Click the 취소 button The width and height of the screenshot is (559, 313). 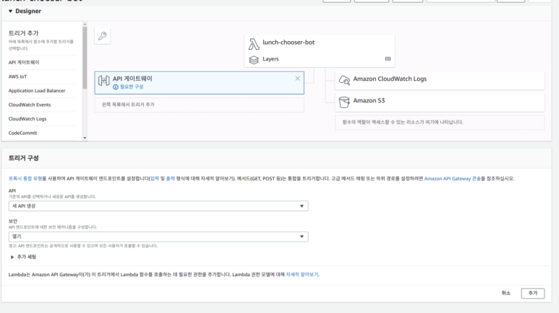tap(505, 294)
